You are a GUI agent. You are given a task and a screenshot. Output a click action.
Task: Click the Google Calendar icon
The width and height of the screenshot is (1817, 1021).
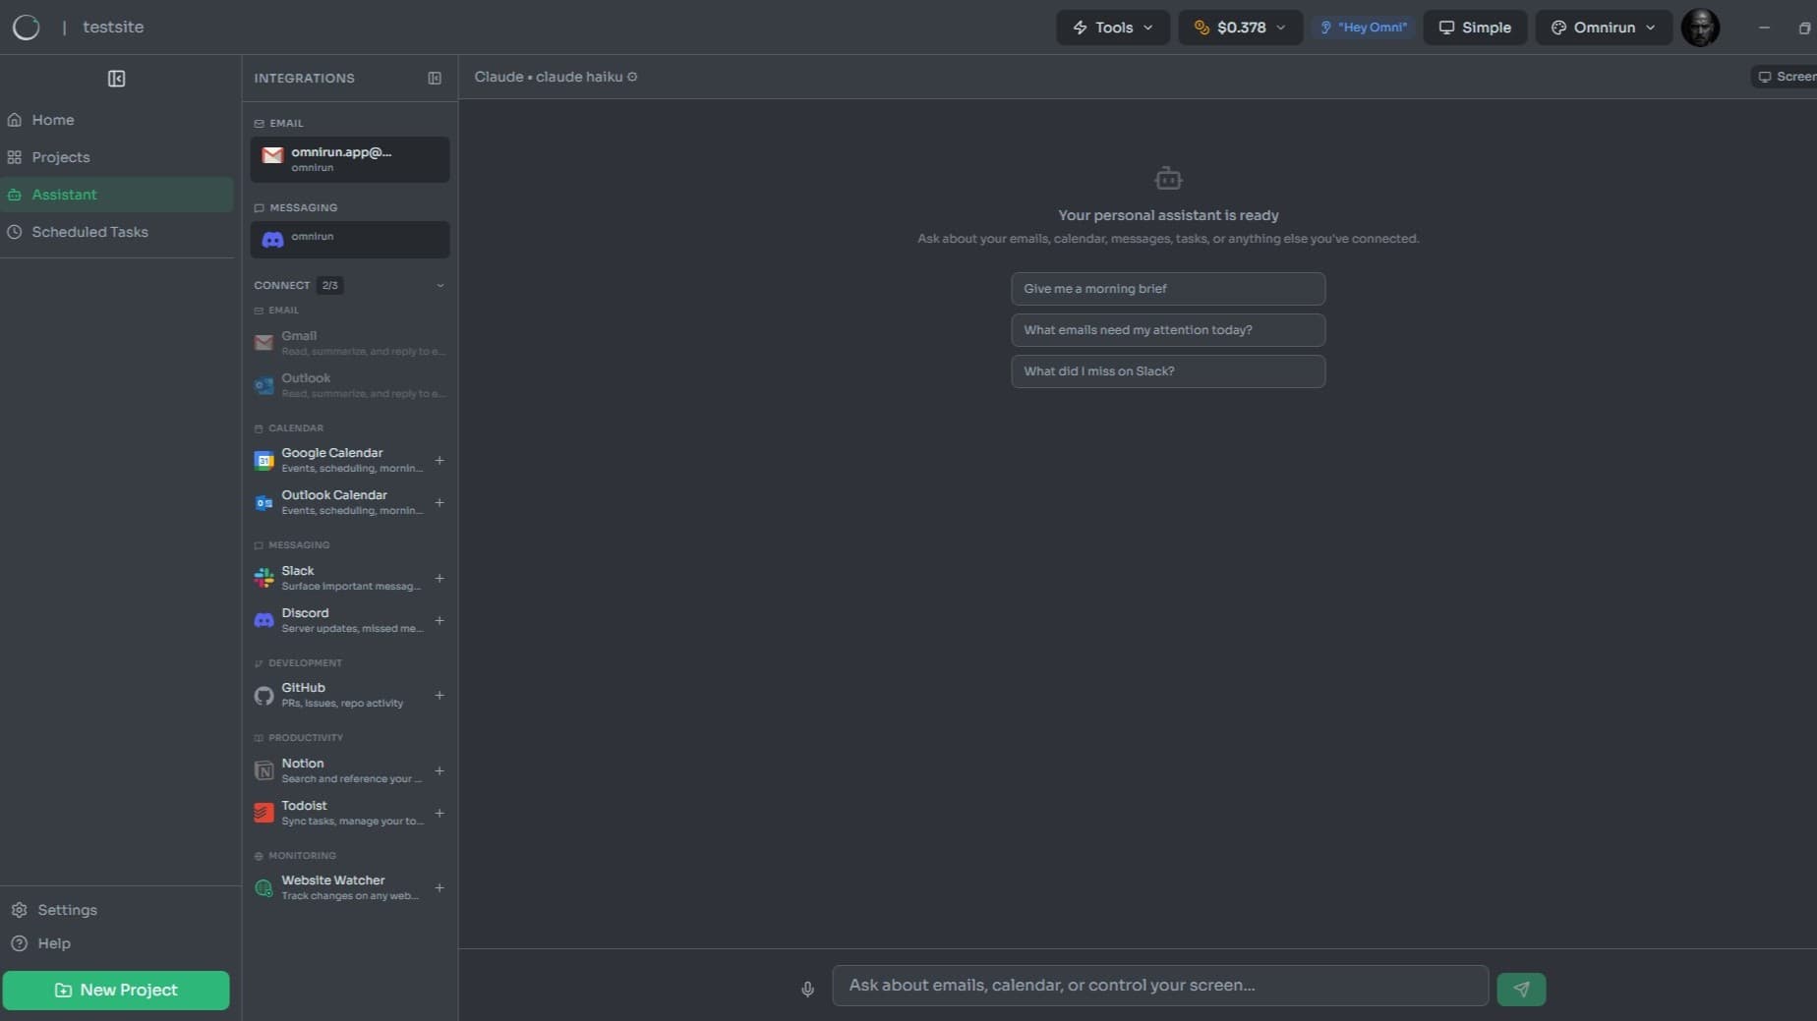point(264,460)
